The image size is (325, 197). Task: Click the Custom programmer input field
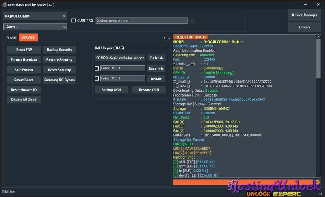coord(141,20)
